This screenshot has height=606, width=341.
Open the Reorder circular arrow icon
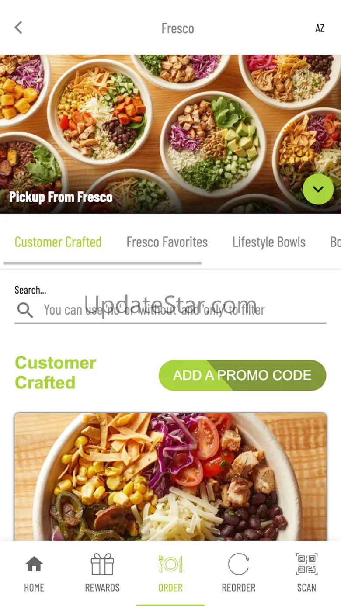pos(239,564)
